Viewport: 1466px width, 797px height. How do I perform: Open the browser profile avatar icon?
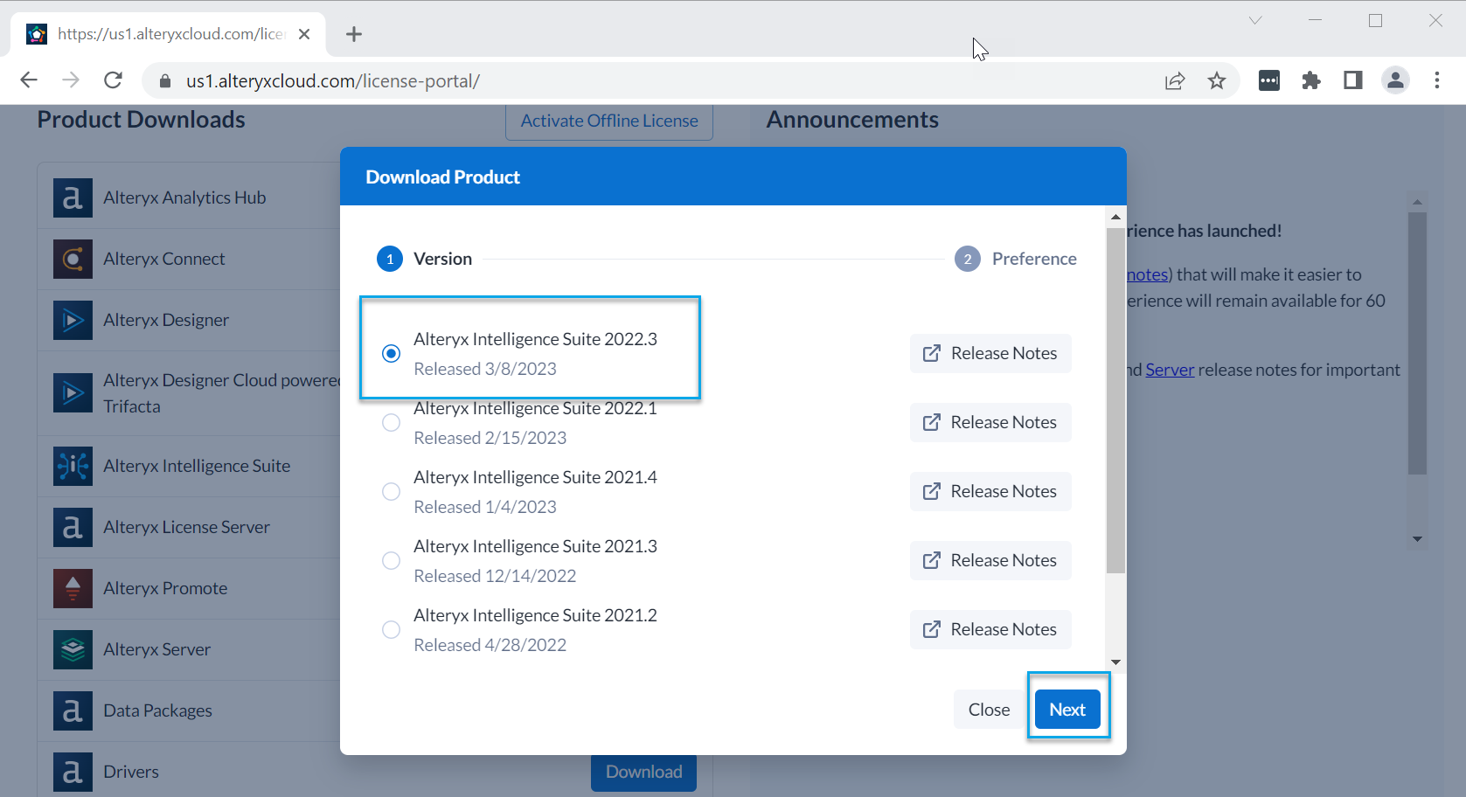click(x=1395, y=80)
